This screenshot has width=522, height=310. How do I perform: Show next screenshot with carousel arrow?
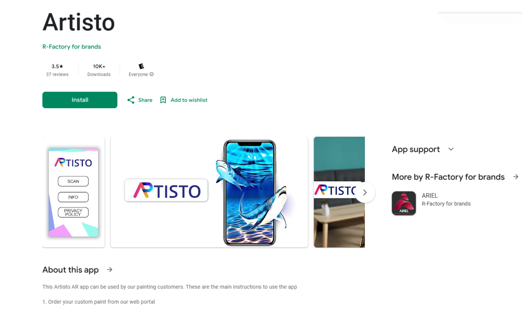click(365, 192)
